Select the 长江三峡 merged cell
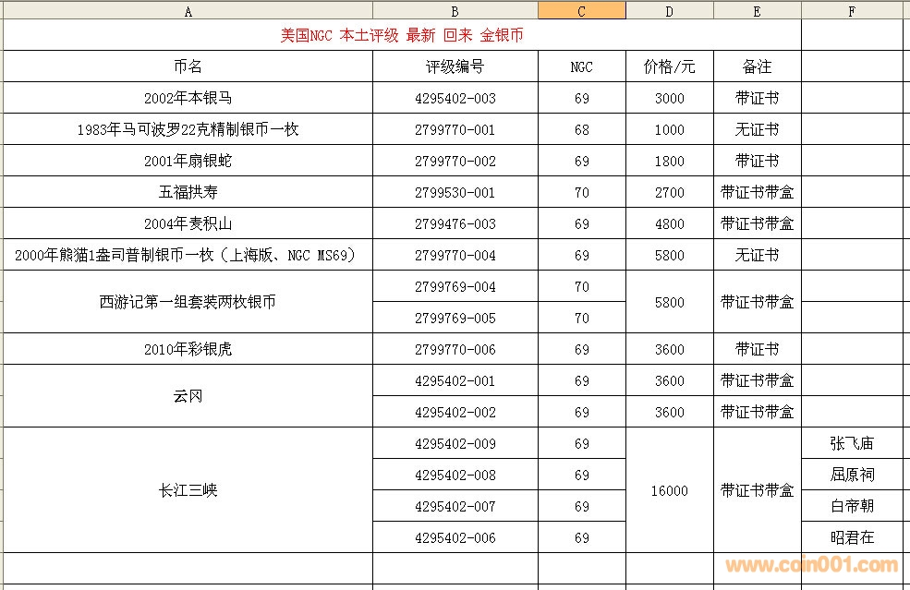The width and height of the screenshot is (910, 590). [x=188, y=490]
